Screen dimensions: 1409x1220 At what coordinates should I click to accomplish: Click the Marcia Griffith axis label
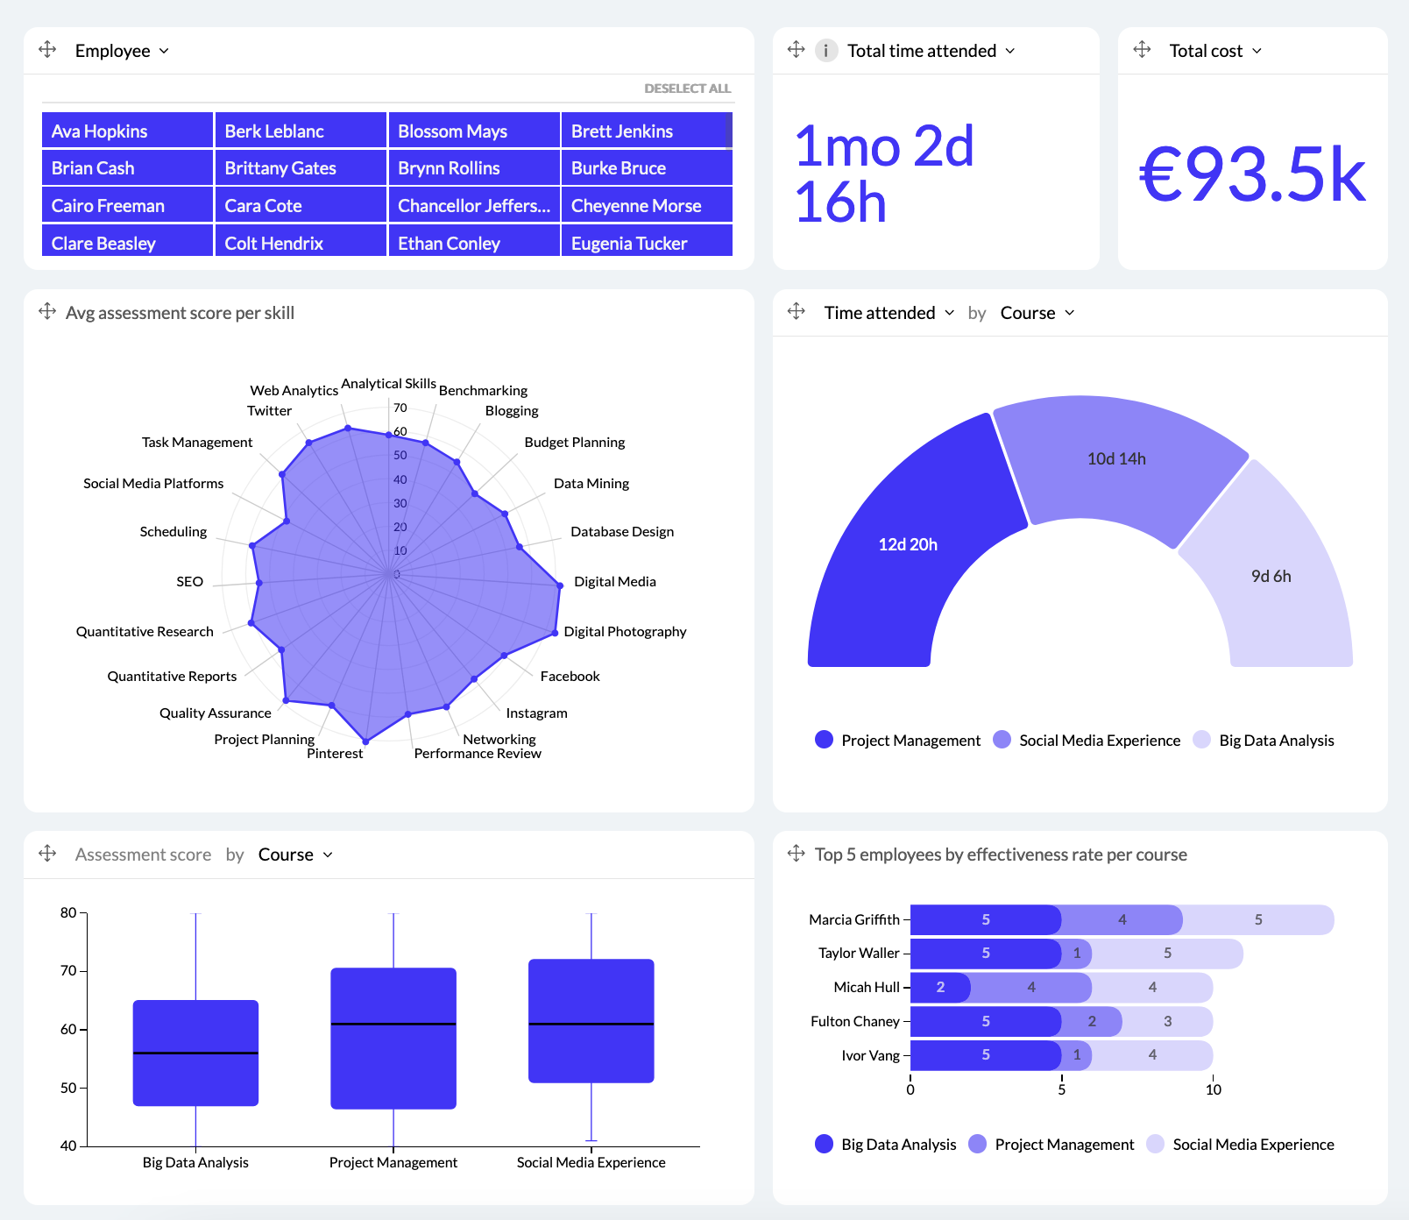coord(854,919)
